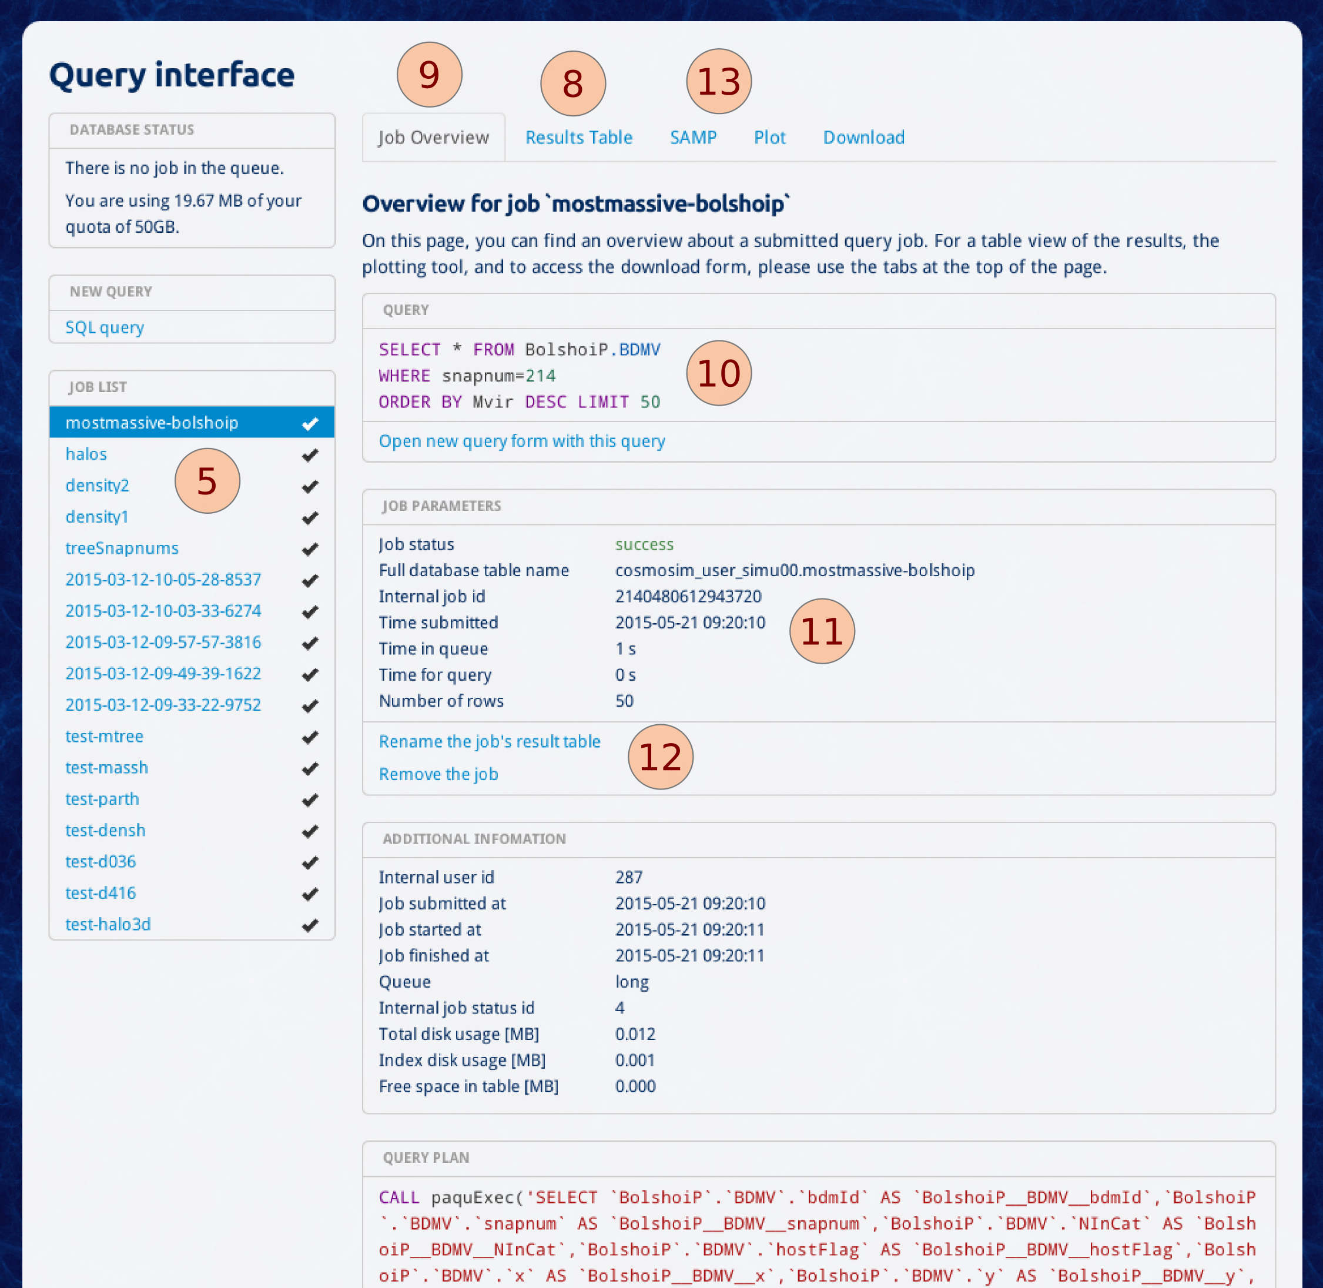Open the test-massh job

(107, 768)
